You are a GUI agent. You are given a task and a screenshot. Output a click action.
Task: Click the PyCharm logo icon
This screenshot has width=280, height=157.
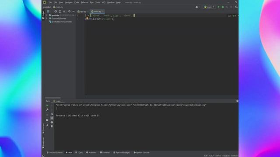click(45, 2)
